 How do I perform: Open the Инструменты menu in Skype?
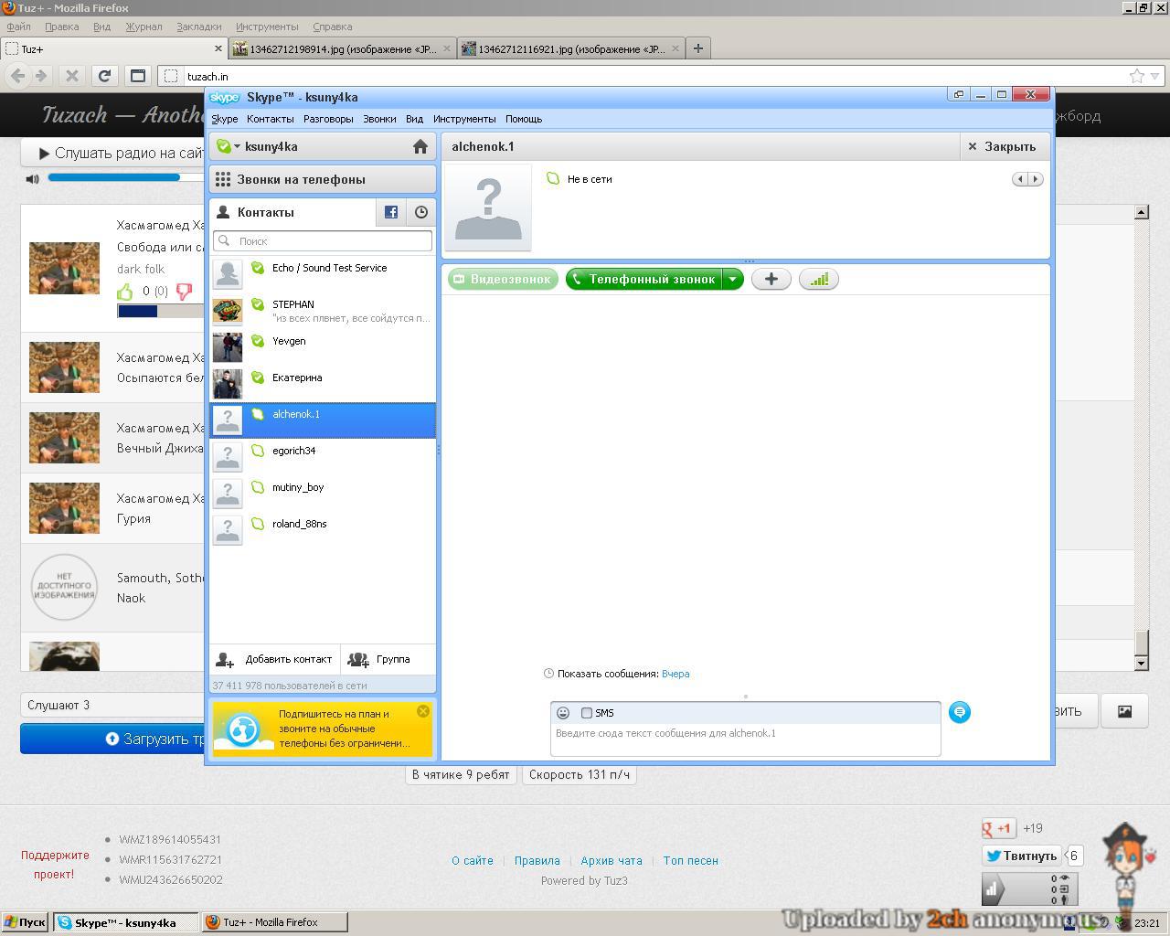[464, 119]
